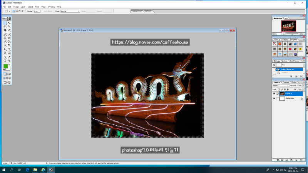Select the Move tool
The width and height of the screenshot is (308, 173).
tap(9, 23)
